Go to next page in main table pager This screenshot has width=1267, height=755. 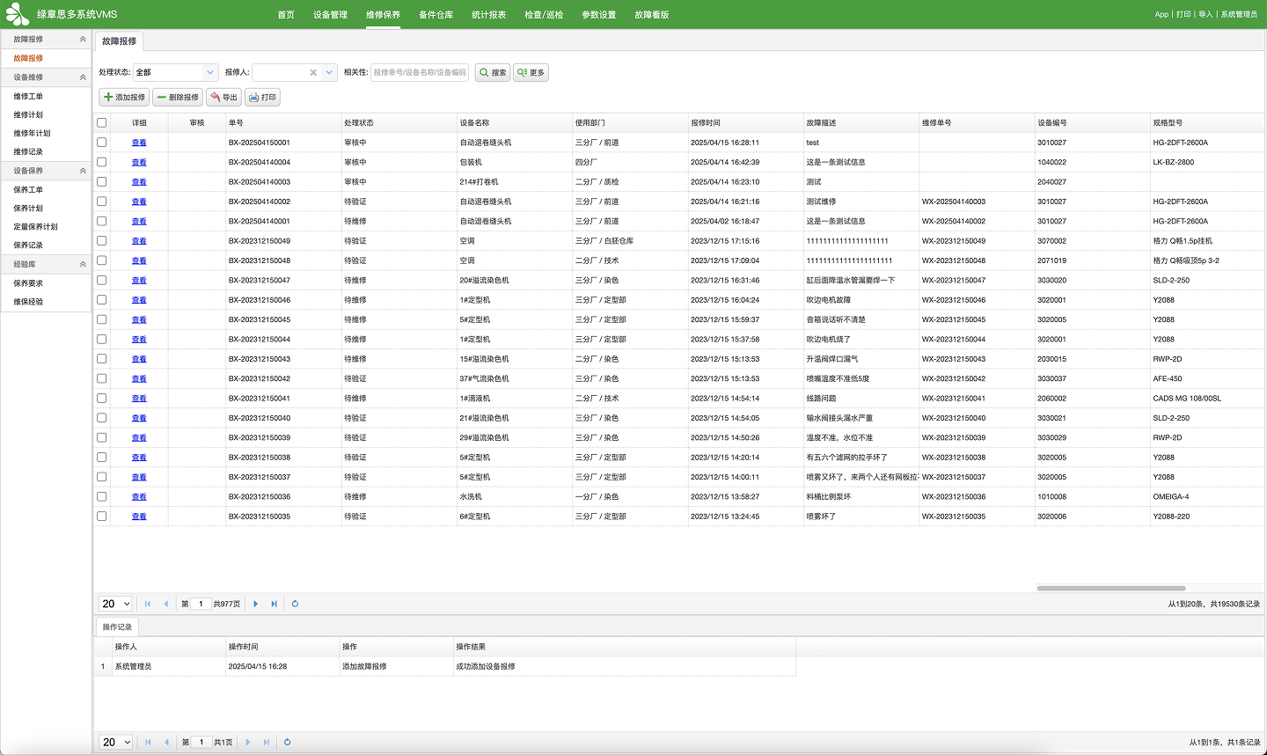pyautogui.click(x=256, y=604)
